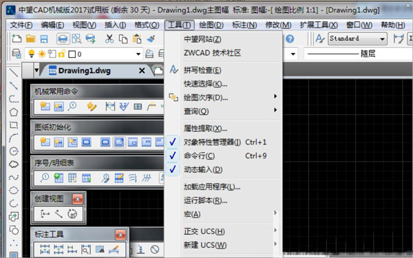Screen dimensions: 413x258
Task: Select the Spline tool
Action: click(x=14, y=178)
